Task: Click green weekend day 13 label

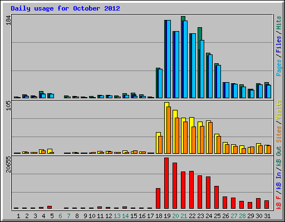Action: pos(117,216)
